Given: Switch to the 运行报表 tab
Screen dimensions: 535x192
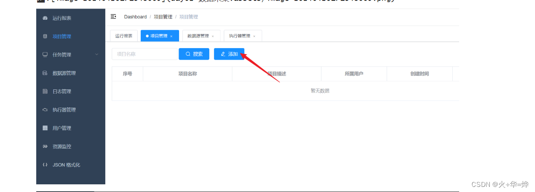Looking at the screenshot, I should (124, 36).
